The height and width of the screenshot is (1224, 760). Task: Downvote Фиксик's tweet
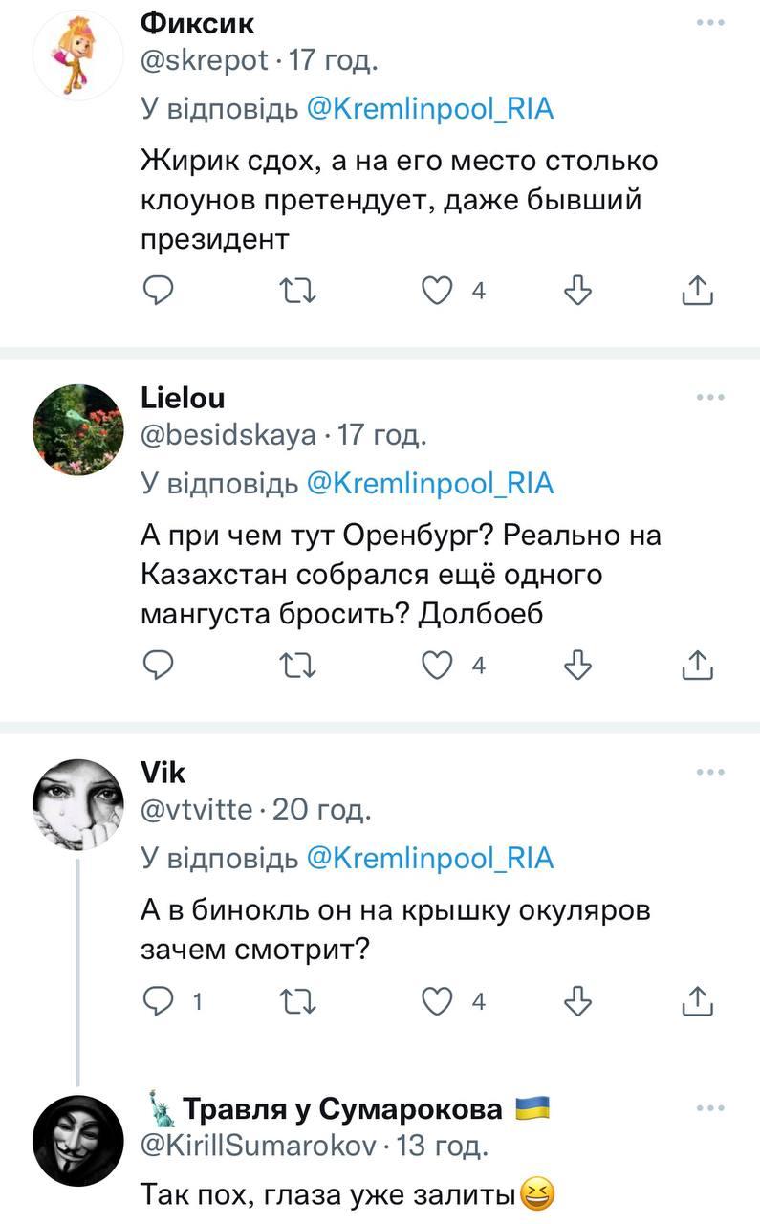[x=578, y=290]
